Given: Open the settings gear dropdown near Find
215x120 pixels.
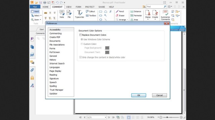Looking at the screenshot, I should 170,7.
